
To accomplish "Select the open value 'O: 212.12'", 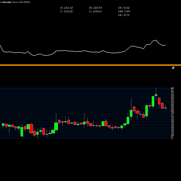I will [x=67, y=8].
